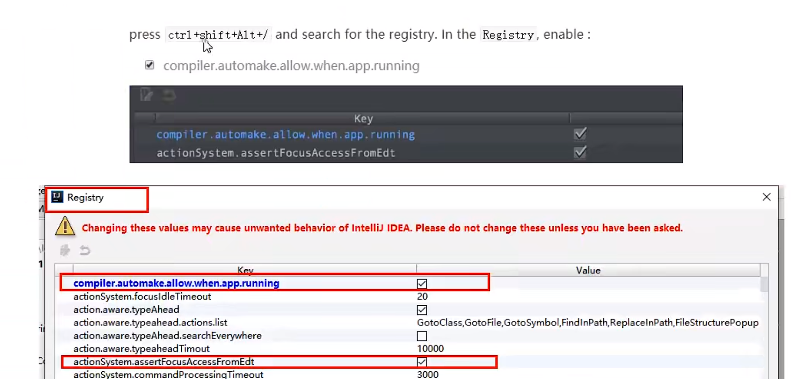Click the edit icon in Registry toolbar
This screenshot has width=798, height=379.
coord(65,250)
